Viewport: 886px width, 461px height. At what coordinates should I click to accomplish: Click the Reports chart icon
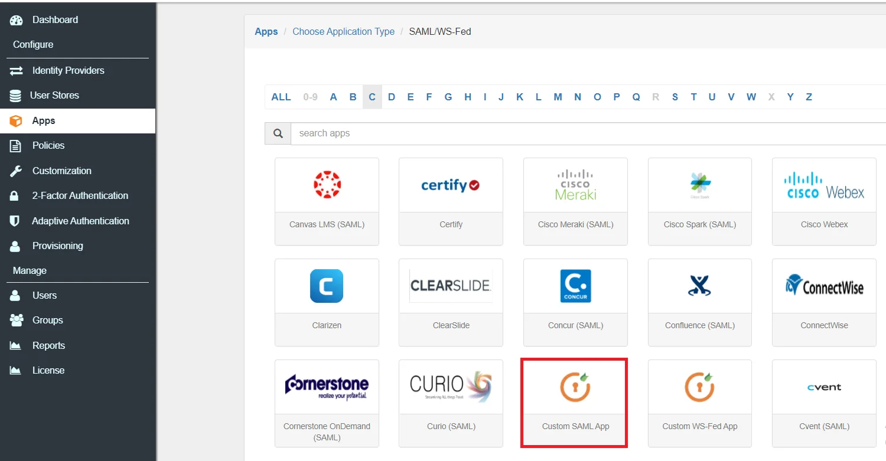point(15,346)
